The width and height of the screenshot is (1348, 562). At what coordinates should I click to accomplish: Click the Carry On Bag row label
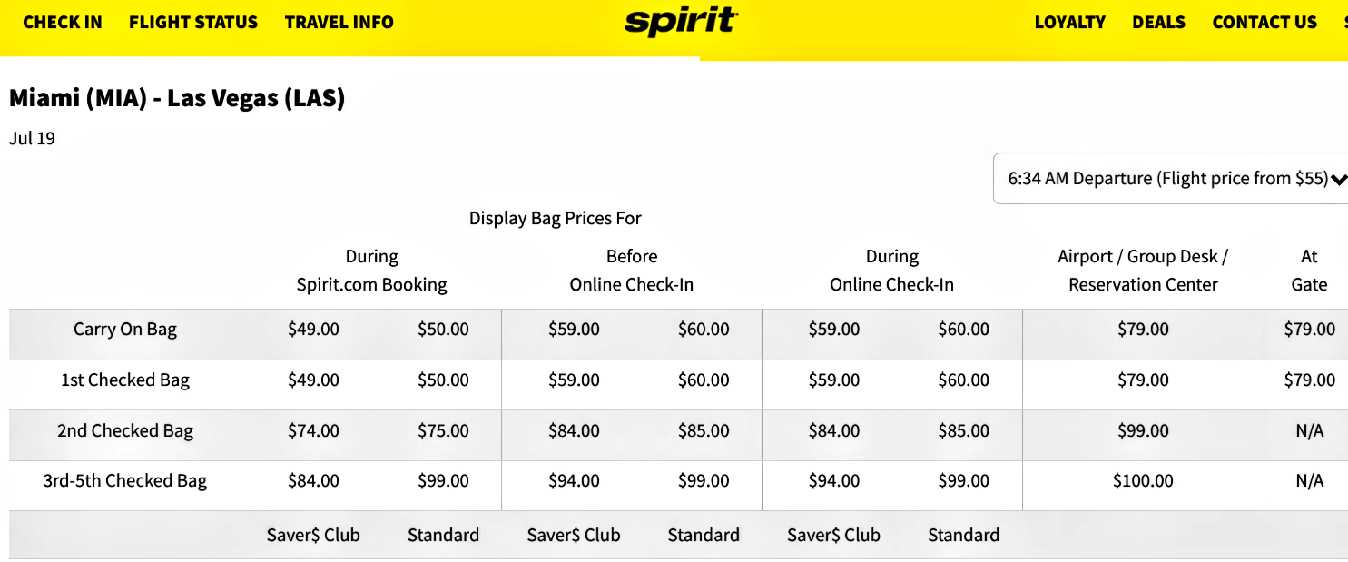point(125,330)
